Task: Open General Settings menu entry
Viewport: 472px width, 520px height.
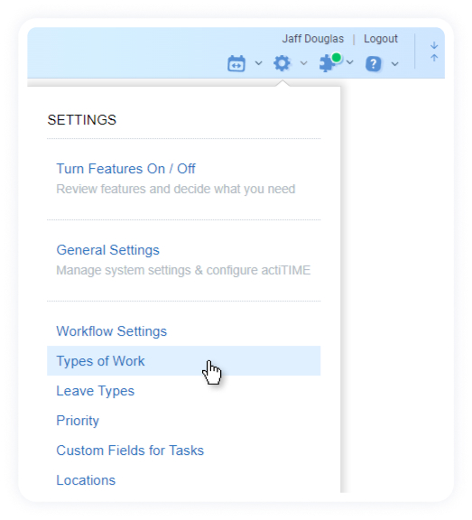Action: pos(107,250)
